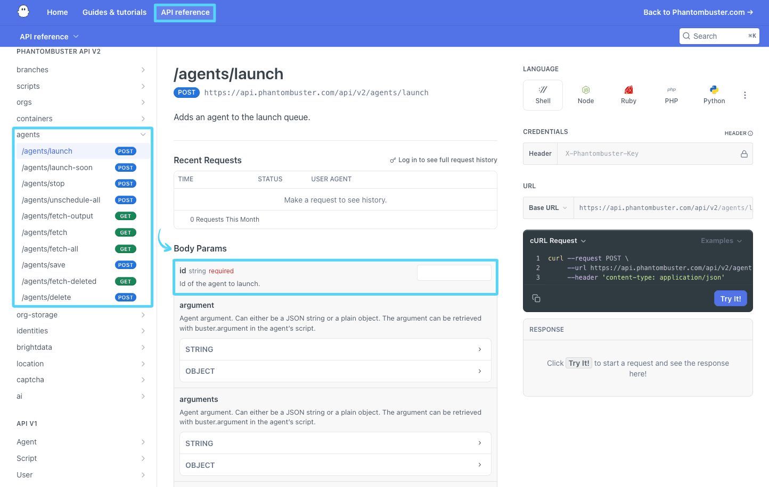
Task: Select the PHP language icon
Action: click(672, 89)
